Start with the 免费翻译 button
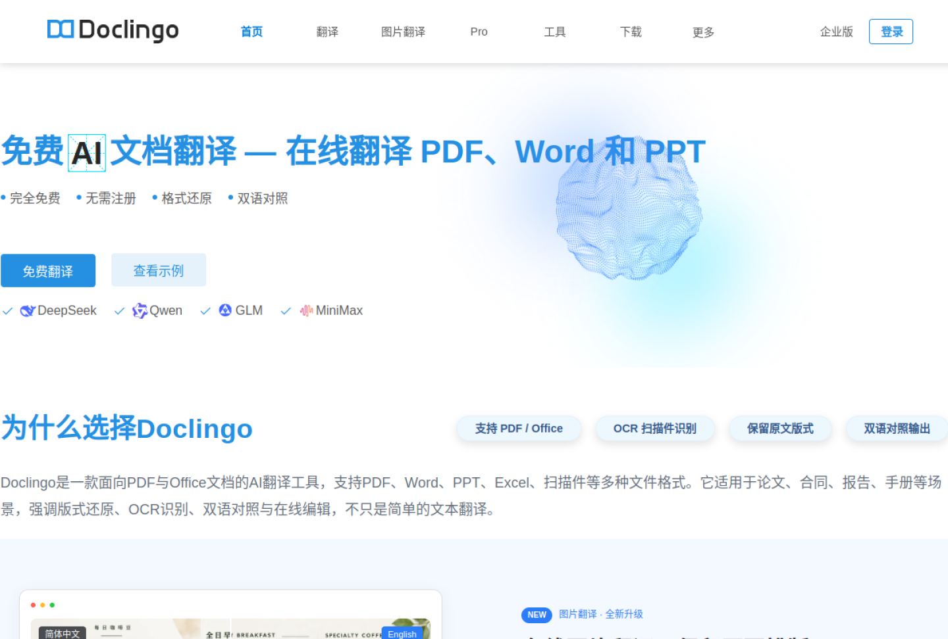 (x=48, y=271)
